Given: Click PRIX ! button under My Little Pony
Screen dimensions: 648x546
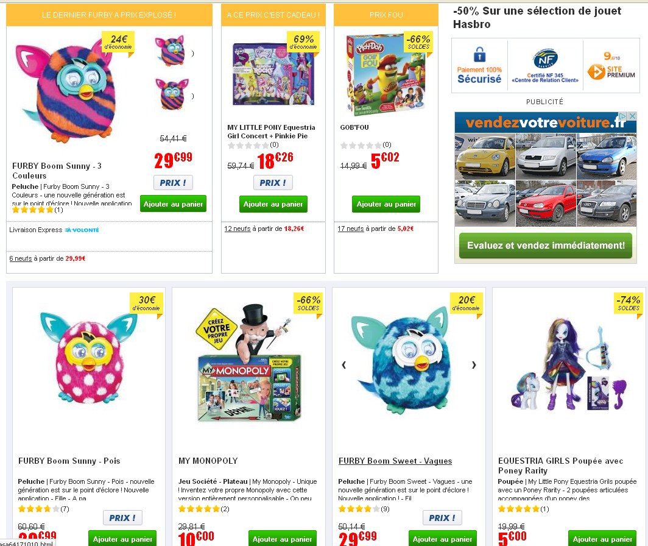Looking at the screenshot, I should click(273, 182).
